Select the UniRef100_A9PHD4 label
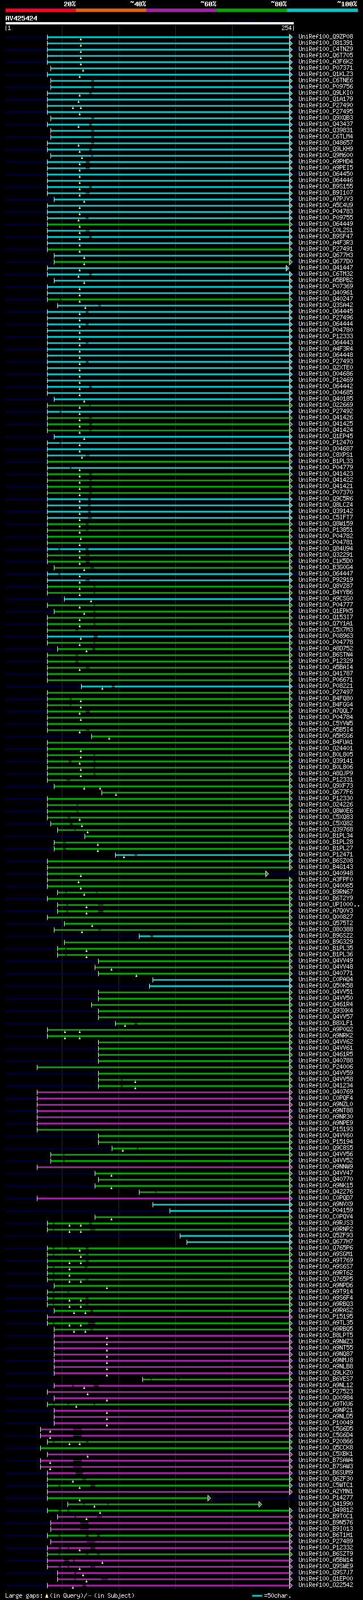Screen dimensions: 363x1600 (x=326, y=162)
